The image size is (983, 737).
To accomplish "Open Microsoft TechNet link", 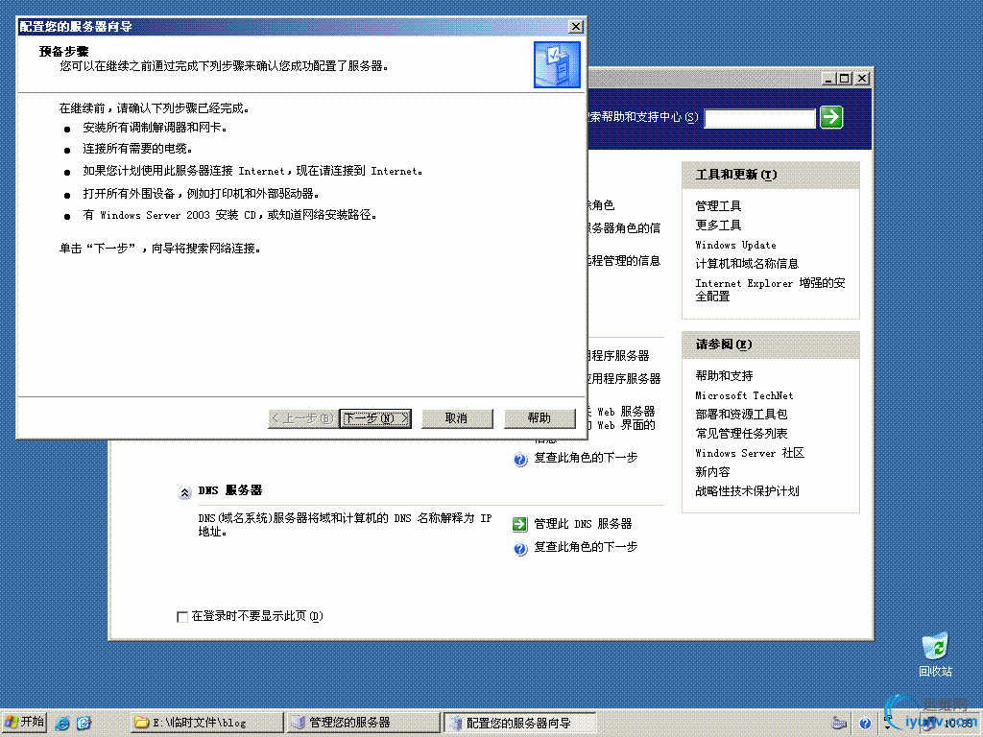I will pos(744,395).
